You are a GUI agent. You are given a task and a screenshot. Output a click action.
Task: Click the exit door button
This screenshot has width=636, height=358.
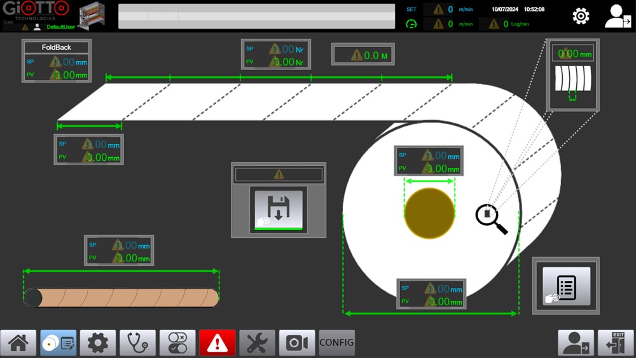pyautogui.click(x=616, y=343)
